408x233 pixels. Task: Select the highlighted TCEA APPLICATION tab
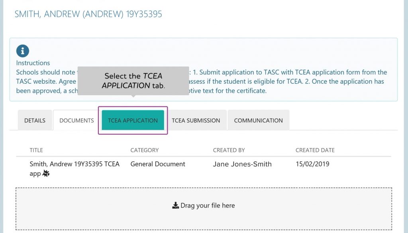(133, 120)
